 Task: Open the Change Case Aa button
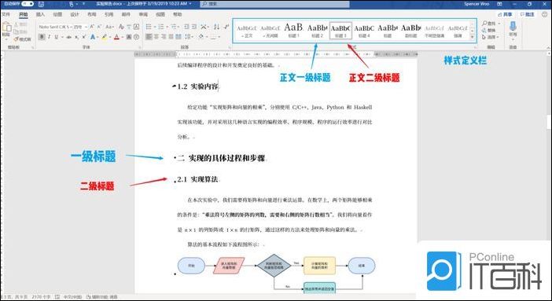[109, 27]
